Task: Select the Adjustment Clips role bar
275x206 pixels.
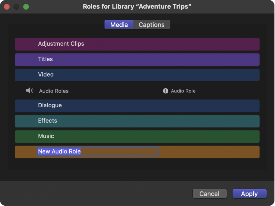Action: tap(137, 44)
